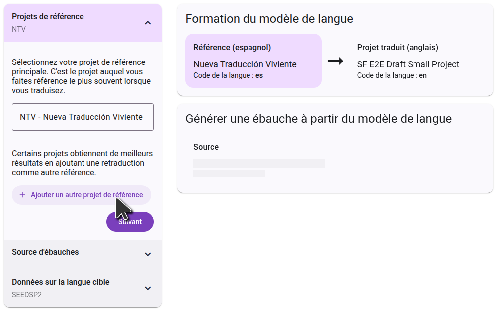Image resolution: width=497 pixels, height=311 pixels.
Task: Collapse the Projets de référence chevron
Action: 148,23
